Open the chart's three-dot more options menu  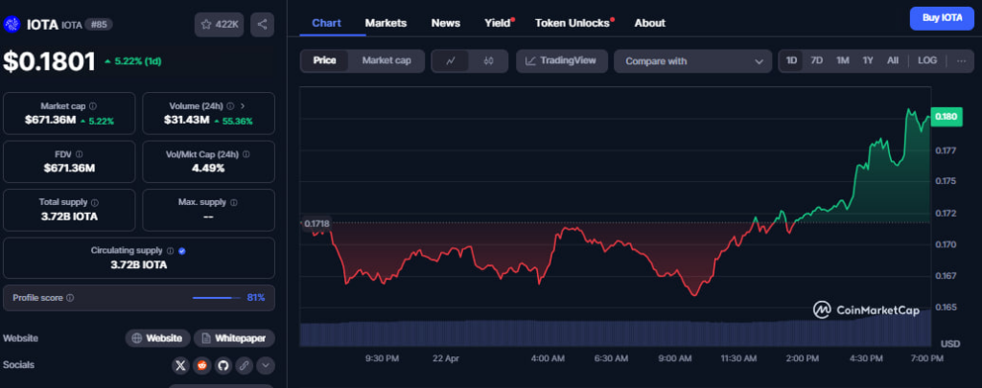click(960, 60)
